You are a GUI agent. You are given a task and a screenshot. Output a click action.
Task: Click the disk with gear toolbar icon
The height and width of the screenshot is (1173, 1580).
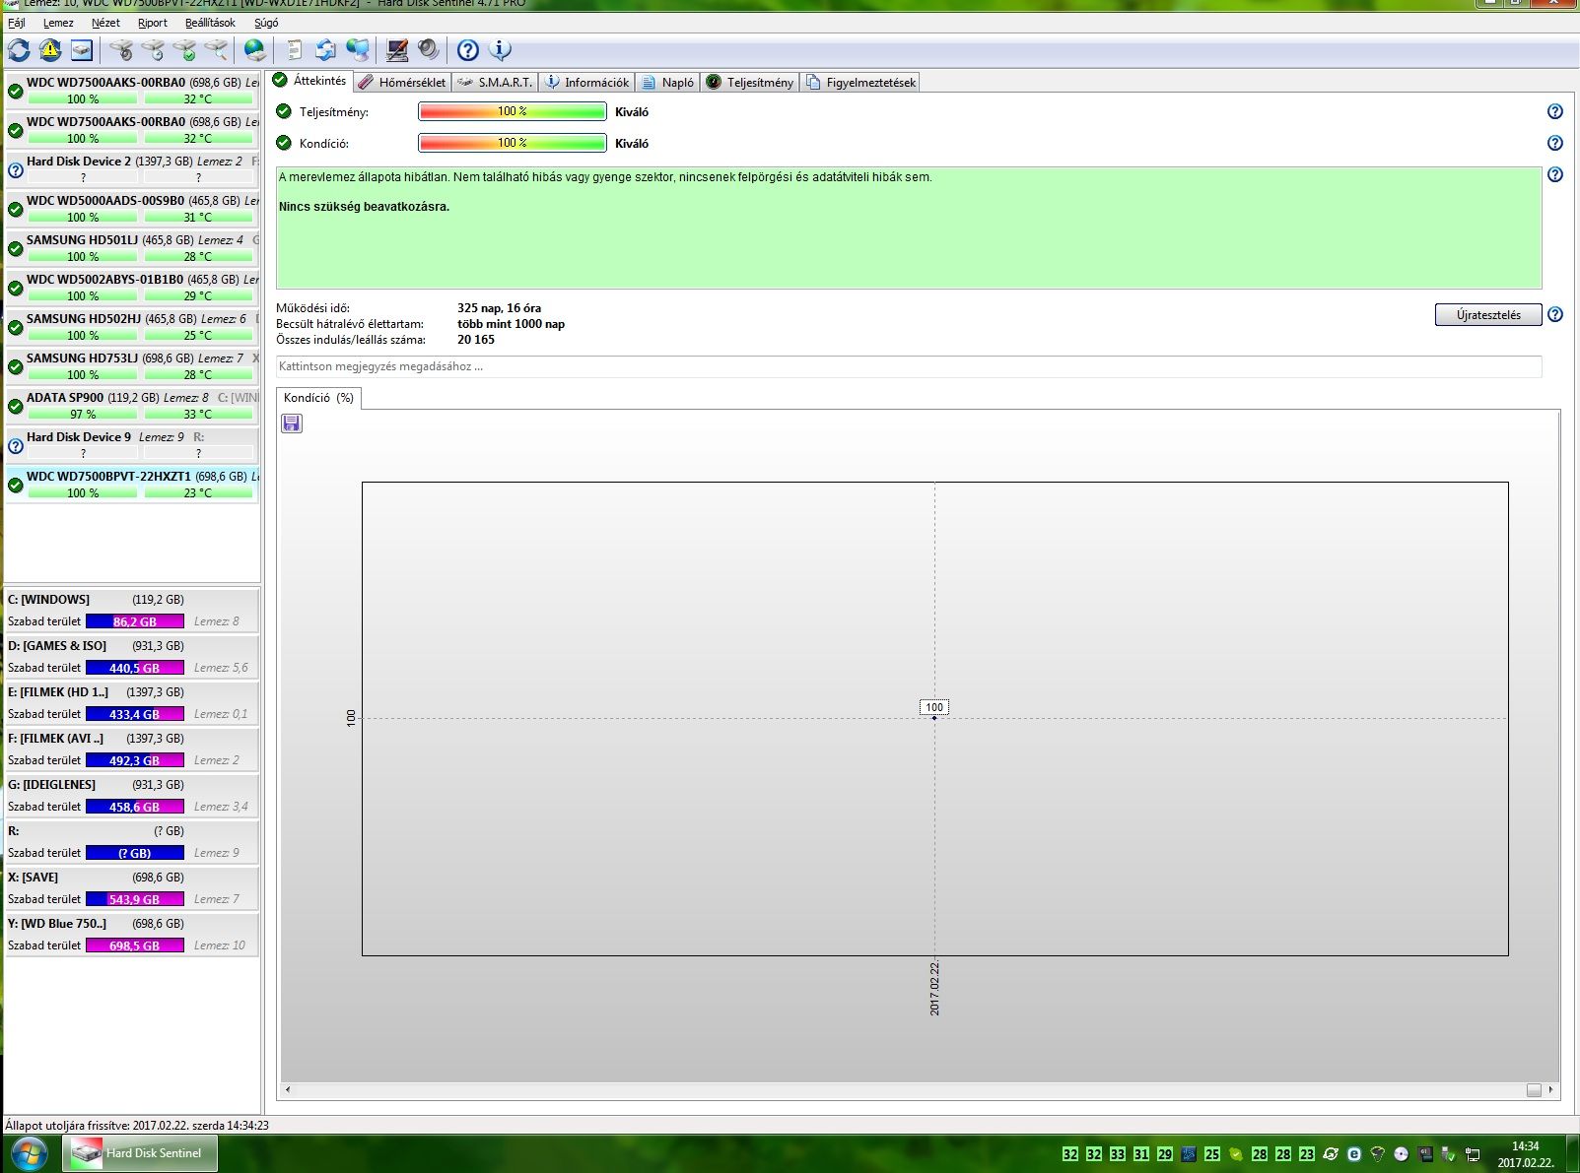(121, 50)
